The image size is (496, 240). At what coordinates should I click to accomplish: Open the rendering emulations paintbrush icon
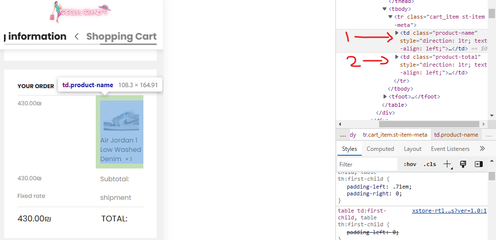[463, 164]
